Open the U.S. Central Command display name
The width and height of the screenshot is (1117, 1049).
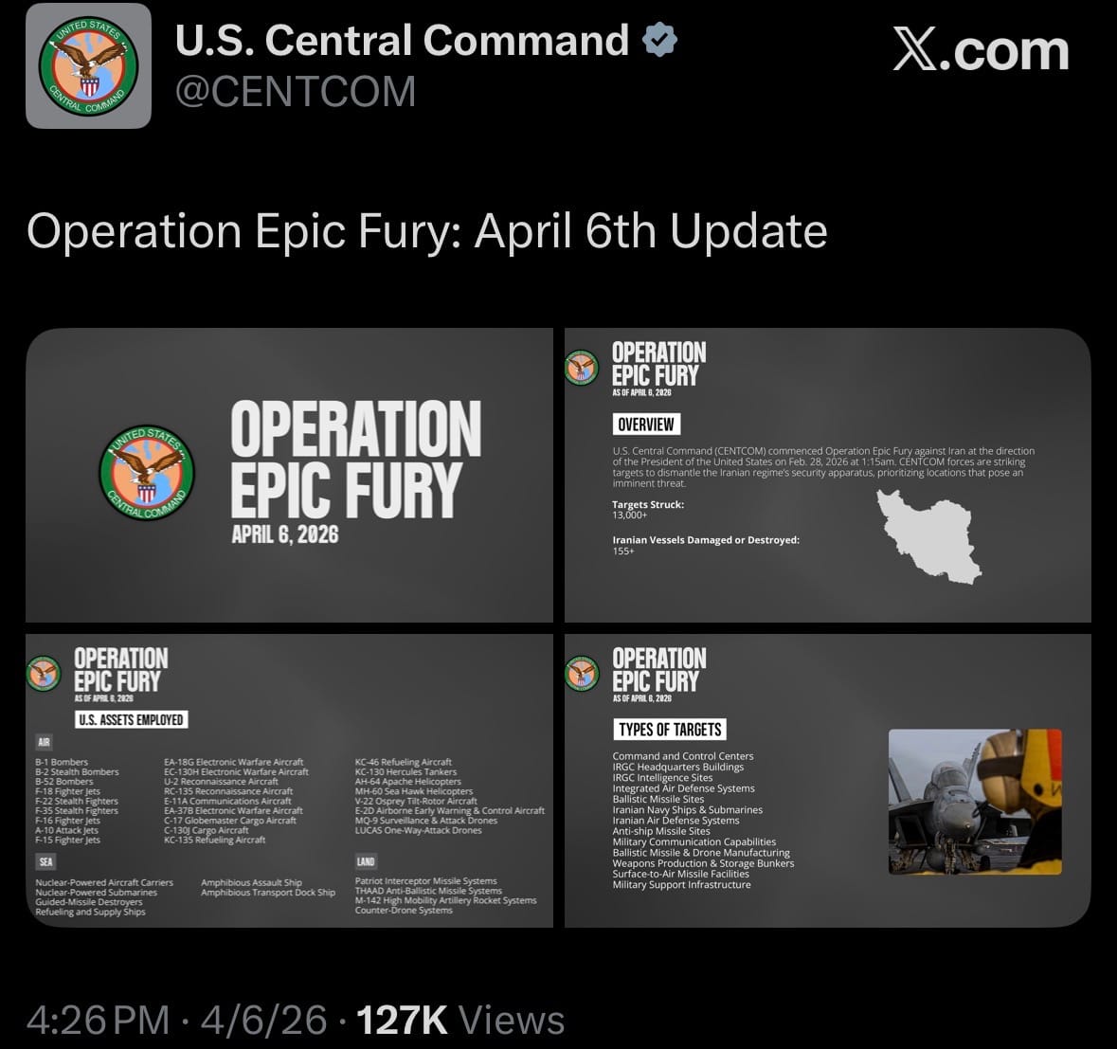(402, 40)
